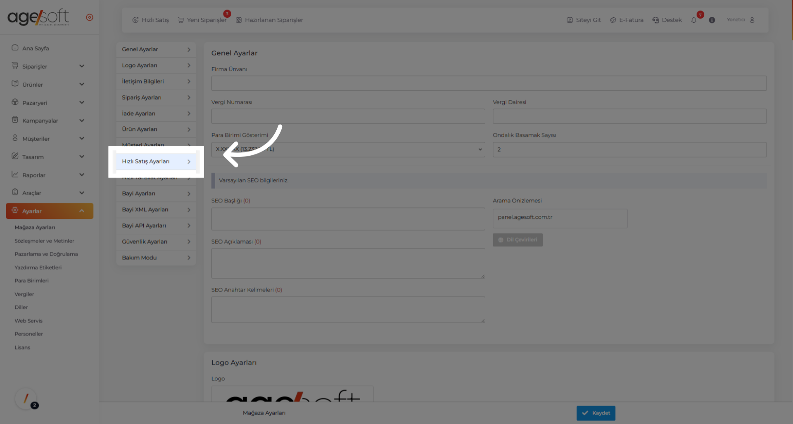This screenshot has height=424, width=793.
Task: Collapse the Ayarlar sidebar menu chevron
Action: click(x=82, y=211)
